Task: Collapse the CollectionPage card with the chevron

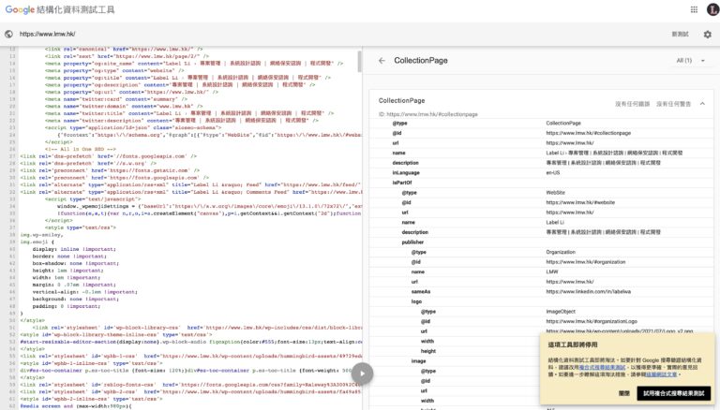Action: 702,104
